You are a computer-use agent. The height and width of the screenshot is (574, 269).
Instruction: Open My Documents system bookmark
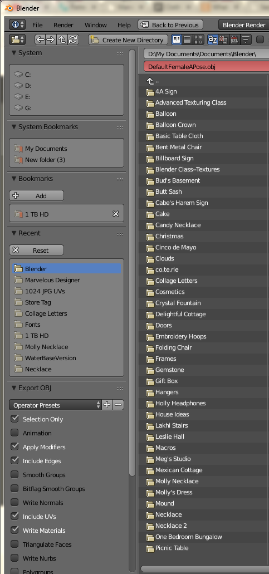[67, 149]
